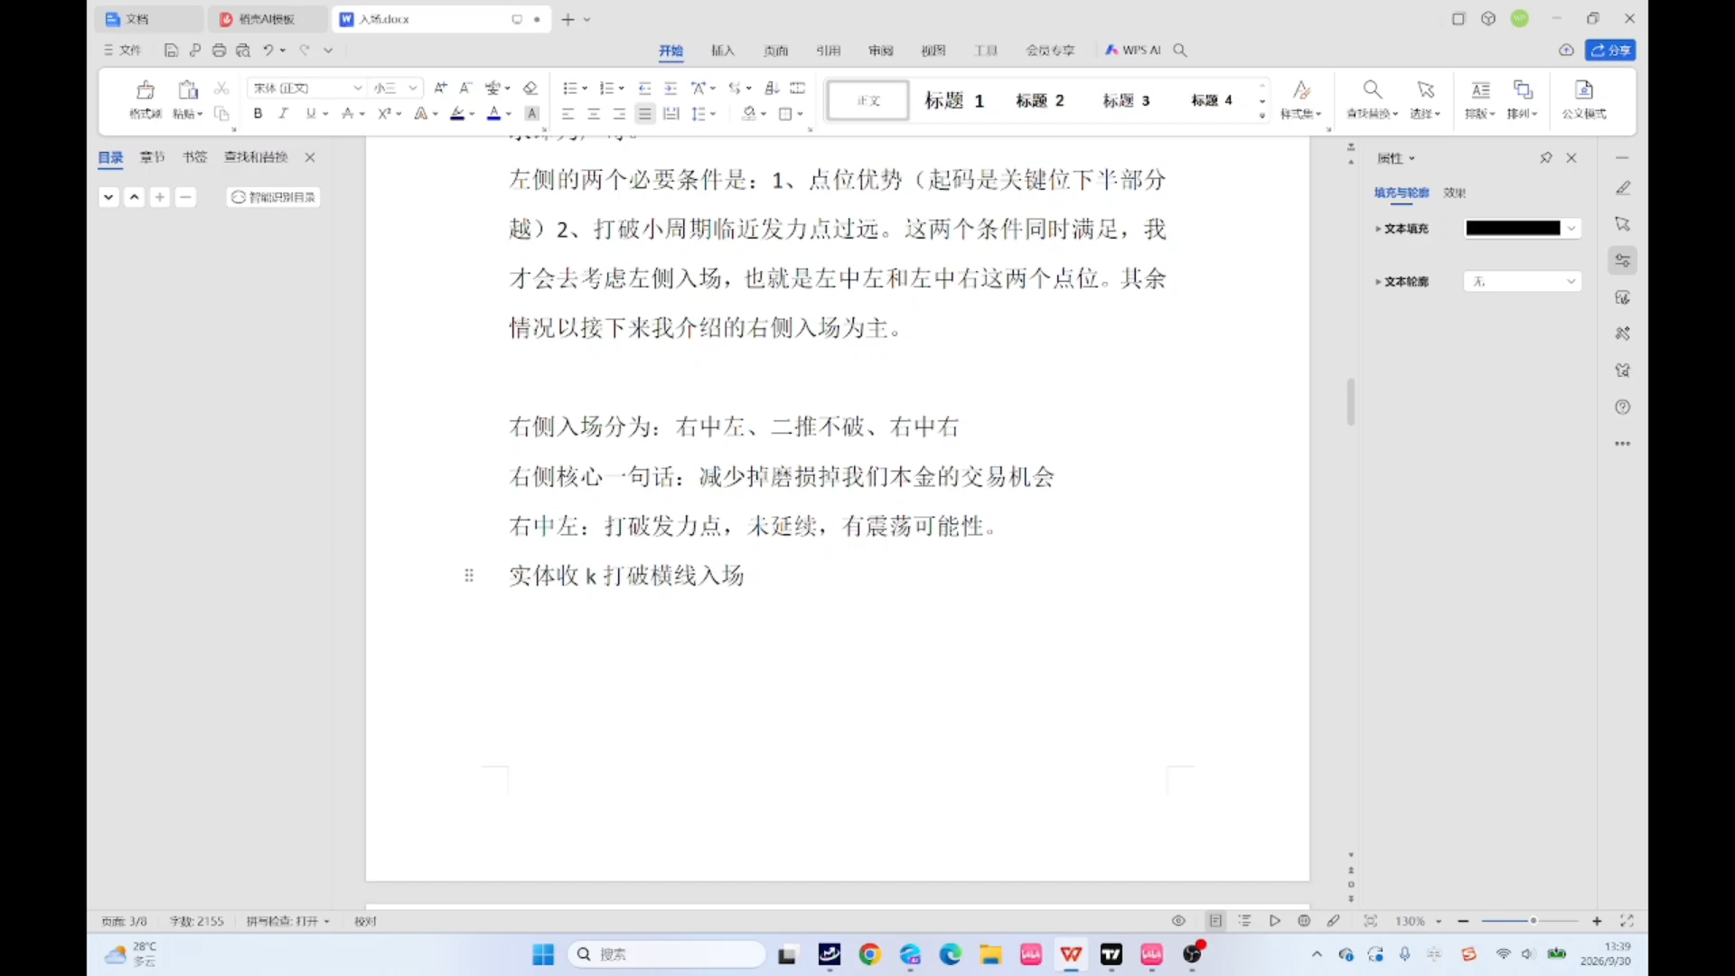Click the Format Painter icon

145,99
